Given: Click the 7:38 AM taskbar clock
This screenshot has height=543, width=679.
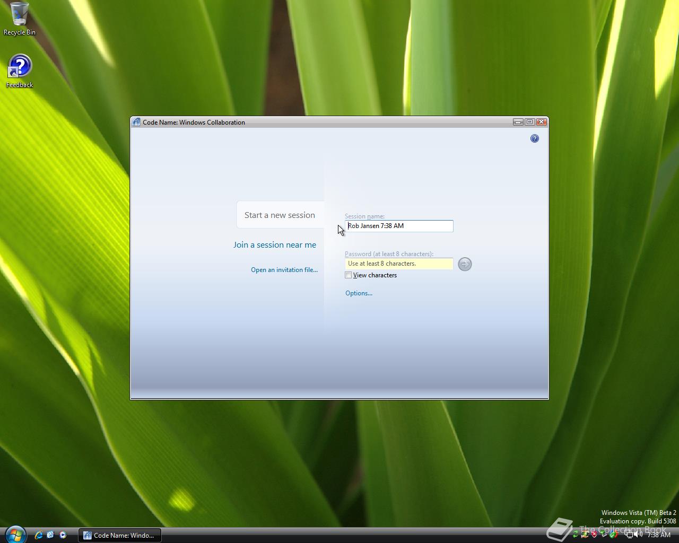Looking at the screenshot, I should 659,535.
